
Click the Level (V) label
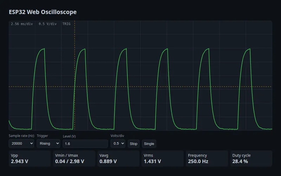[x=69, y=136]
